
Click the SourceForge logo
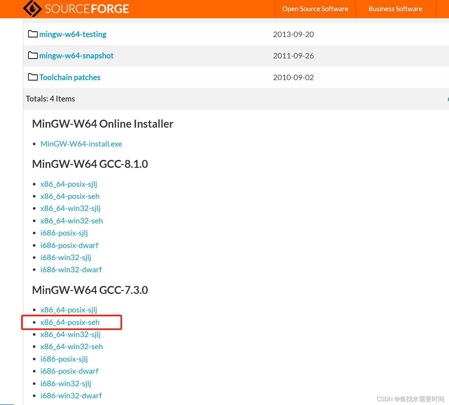tap(76, 9)
